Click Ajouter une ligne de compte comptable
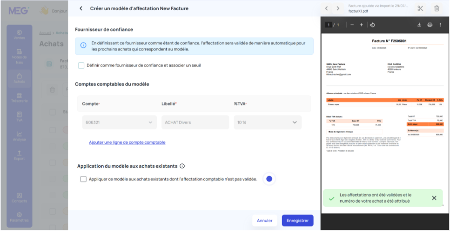Viewport: 450px width, 231px height. [x=127, y=142]
